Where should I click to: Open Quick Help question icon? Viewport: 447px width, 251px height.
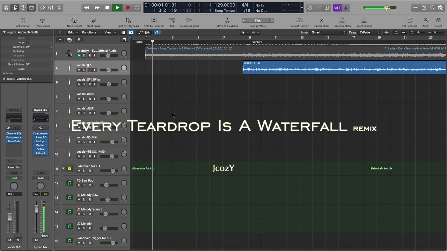click(23, 8)
